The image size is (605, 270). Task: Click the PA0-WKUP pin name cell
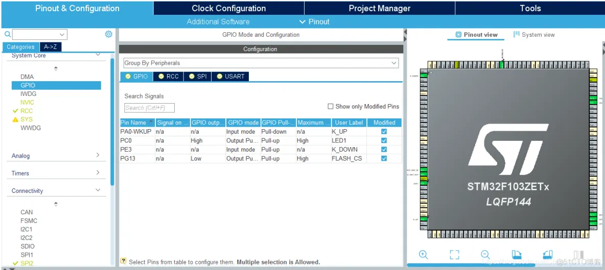[137, 131]
